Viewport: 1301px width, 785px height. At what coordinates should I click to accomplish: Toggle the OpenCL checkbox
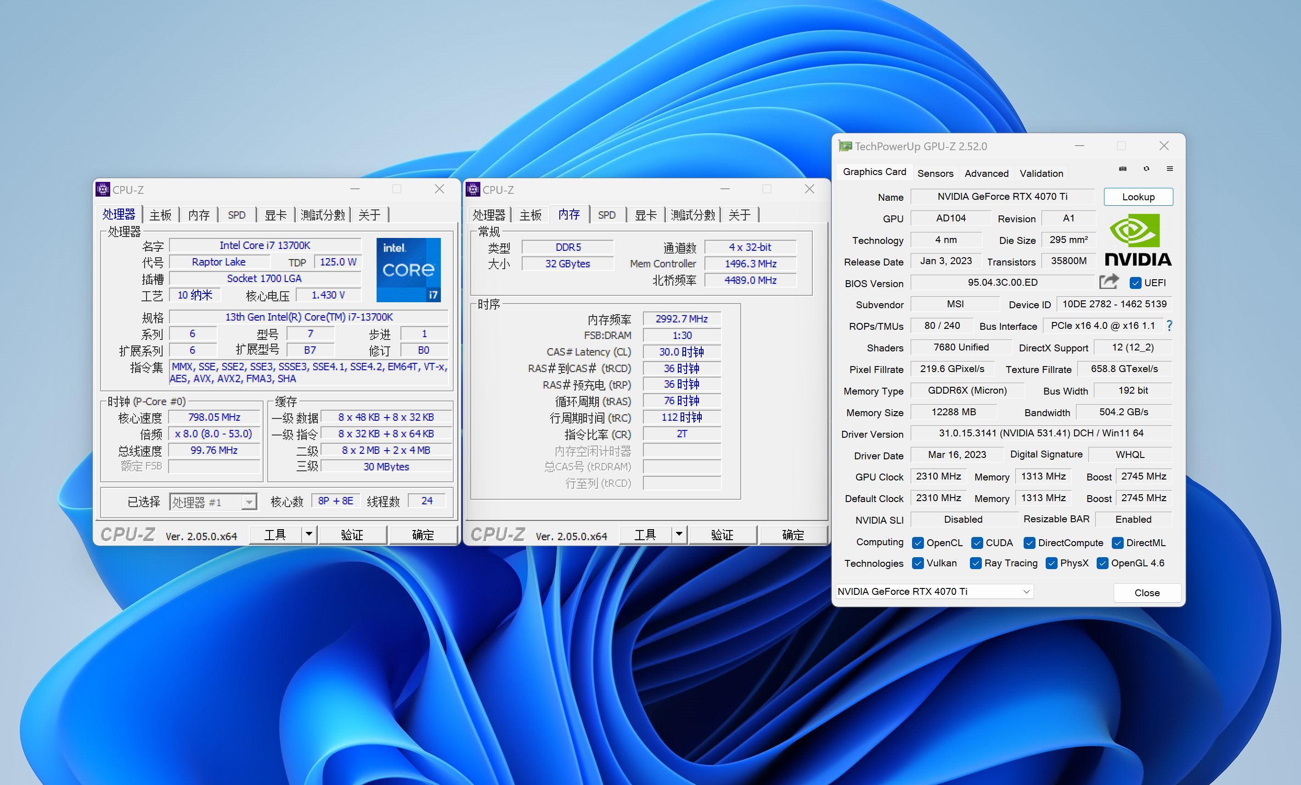[918, 542]
